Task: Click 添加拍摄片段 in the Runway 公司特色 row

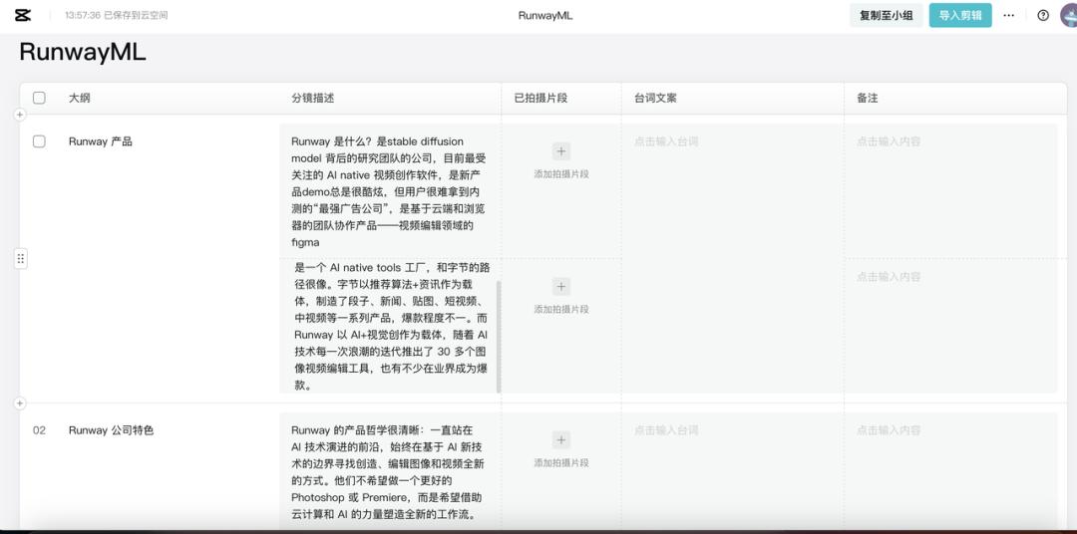Action: tap(561, 463)
